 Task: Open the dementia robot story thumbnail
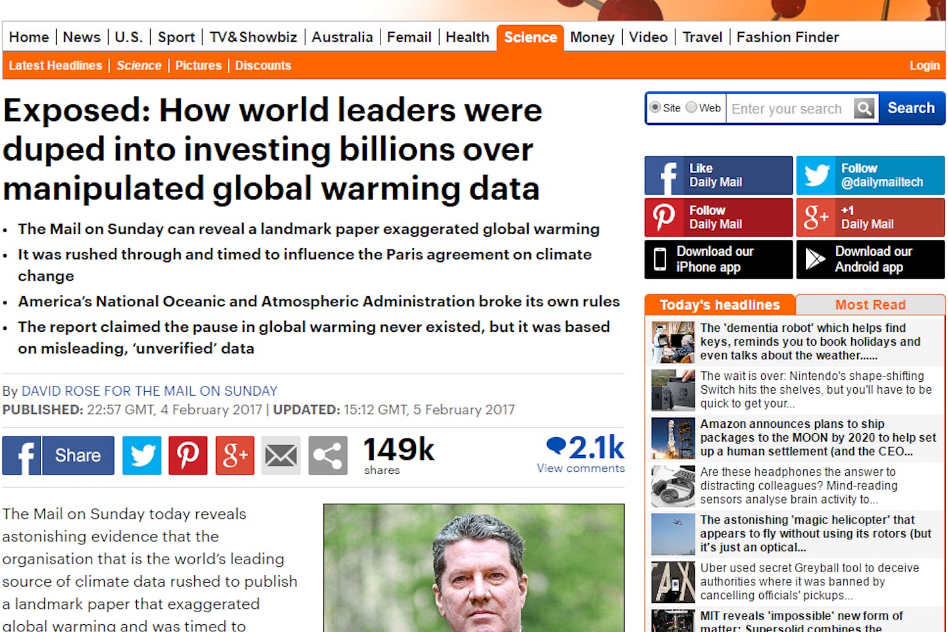point(673,342)
